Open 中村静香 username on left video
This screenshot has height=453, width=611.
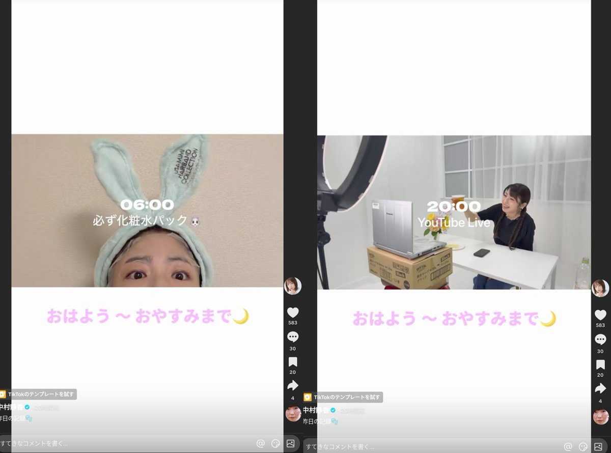click(x=11, y=407)
